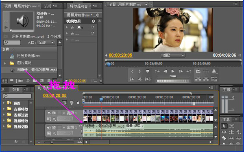Screen dimensions: 244x152
Task: Click the shuttle slider in program monitor
Action: 173,76
